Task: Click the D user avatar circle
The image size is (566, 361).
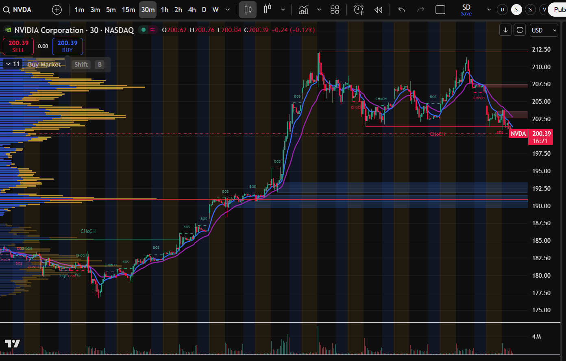Action: point(503,10)
